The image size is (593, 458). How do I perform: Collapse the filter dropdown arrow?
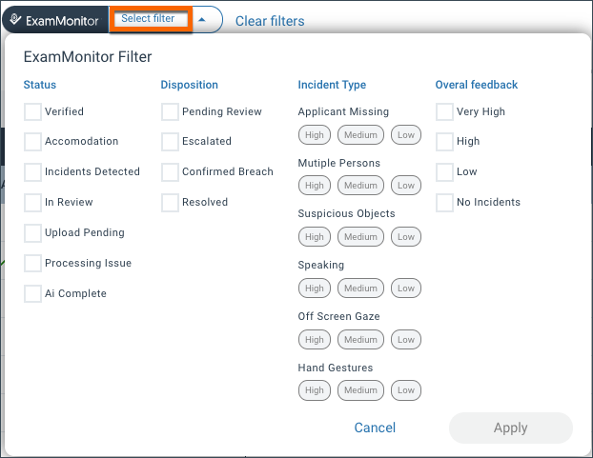[x=202, y=20]
